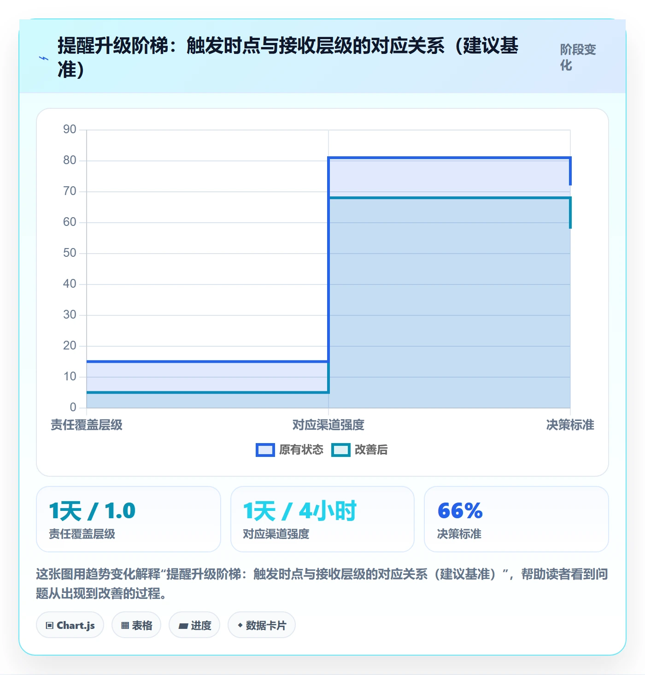Open the 66% 决策标准 card

(516, 519)
